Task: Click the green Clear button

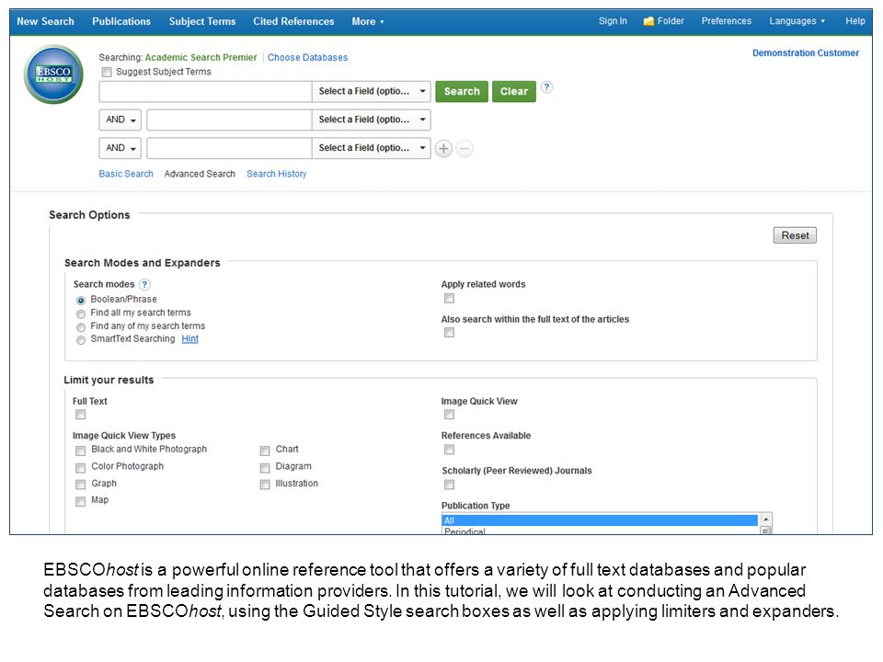Action: (x=514, y=91)
